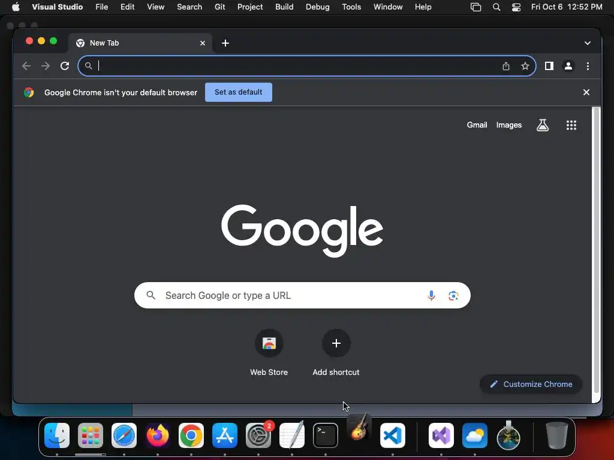Screen dimensions: 614x460
Task: Open macOS installer icon in Dock
Action: [x=508, y=435]
